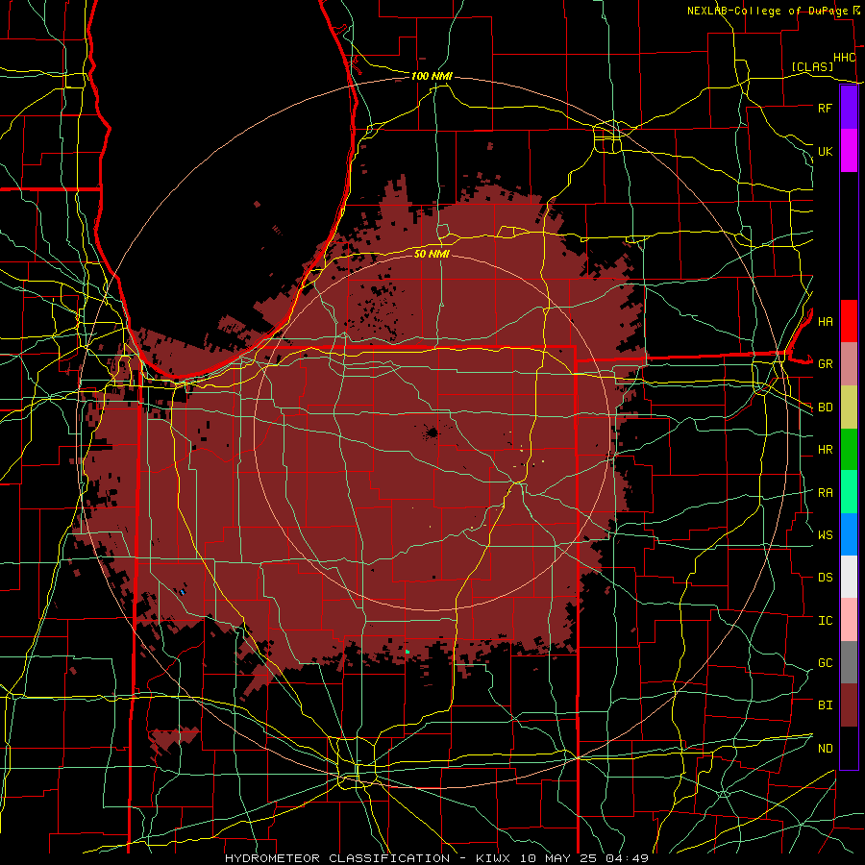This screenshot has width=865, height=865.
Task: Click the 'HHC' product code text
Action: (x=845, y=58)
